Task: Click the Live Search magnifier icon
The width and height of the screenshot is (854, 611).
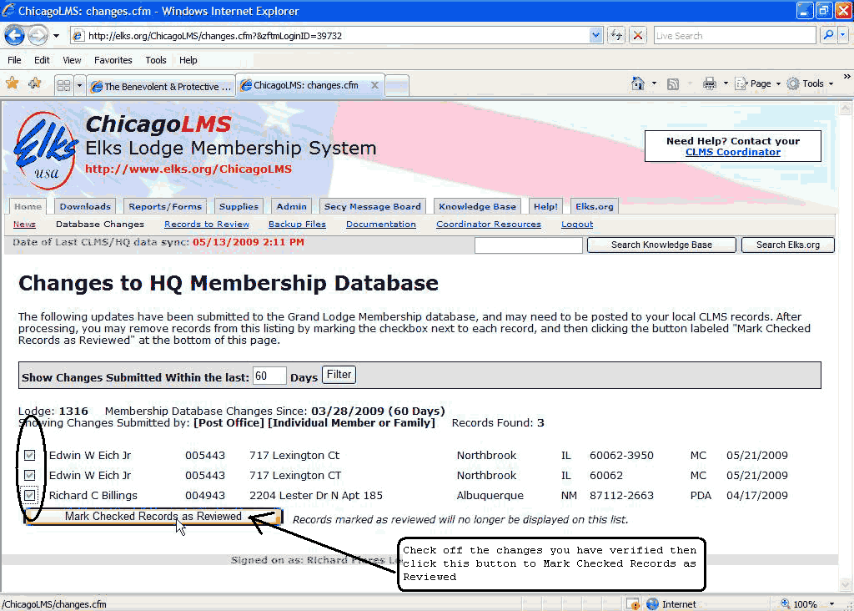Action: [828, 35]
